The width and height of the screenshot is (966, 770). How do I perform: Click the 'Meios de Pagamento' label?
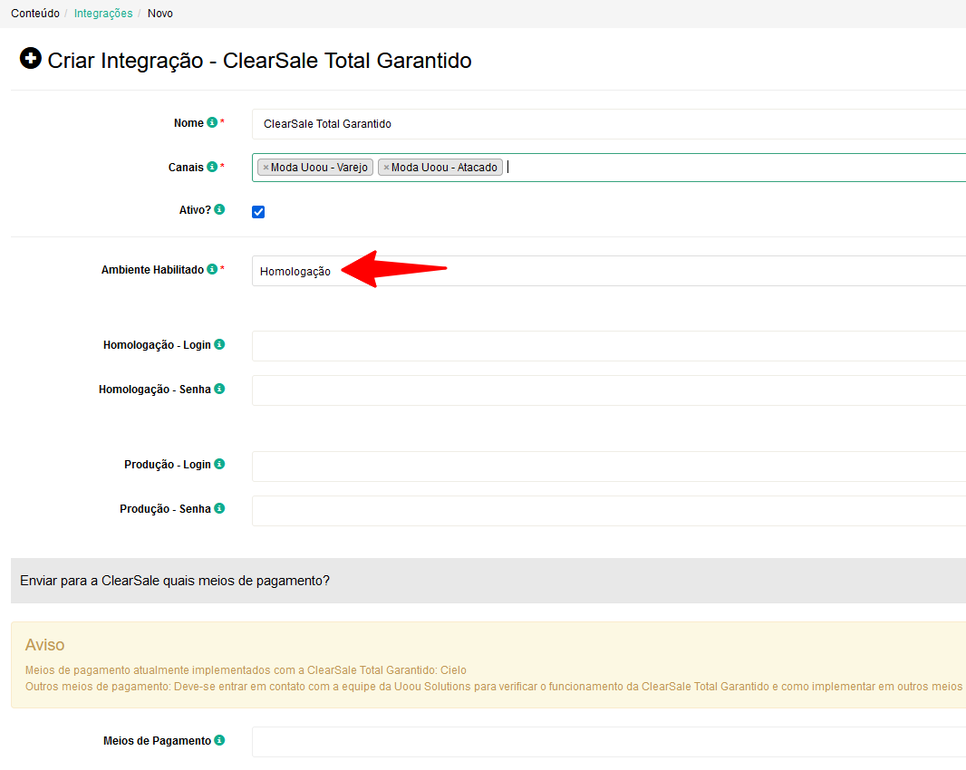[x=157, y=741]
